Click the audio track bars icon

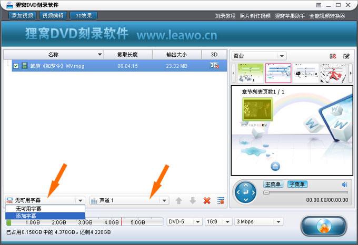(x=94, y=200)
